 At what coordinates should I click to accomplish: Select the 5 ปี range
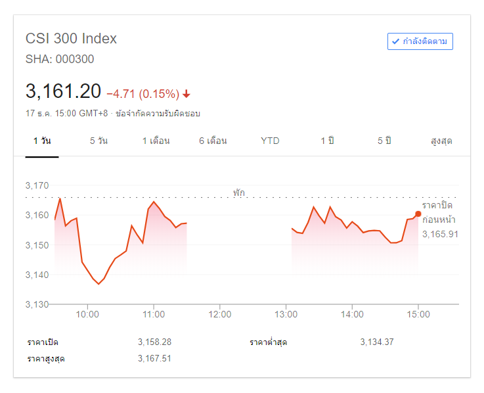384,141
